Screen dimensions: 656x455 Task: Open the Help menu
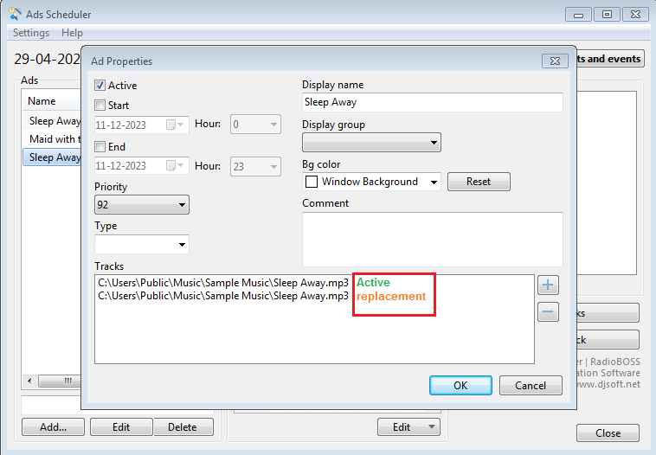[x=72, y=33]
